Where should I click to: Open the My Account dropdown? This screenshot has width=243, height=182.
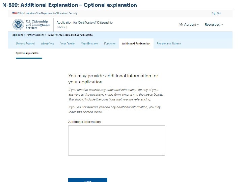(189, 25)
